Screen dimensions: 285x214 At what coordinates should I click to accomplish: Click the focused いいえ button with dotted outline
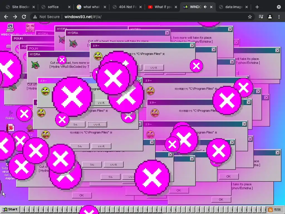[x=97, y=125]
